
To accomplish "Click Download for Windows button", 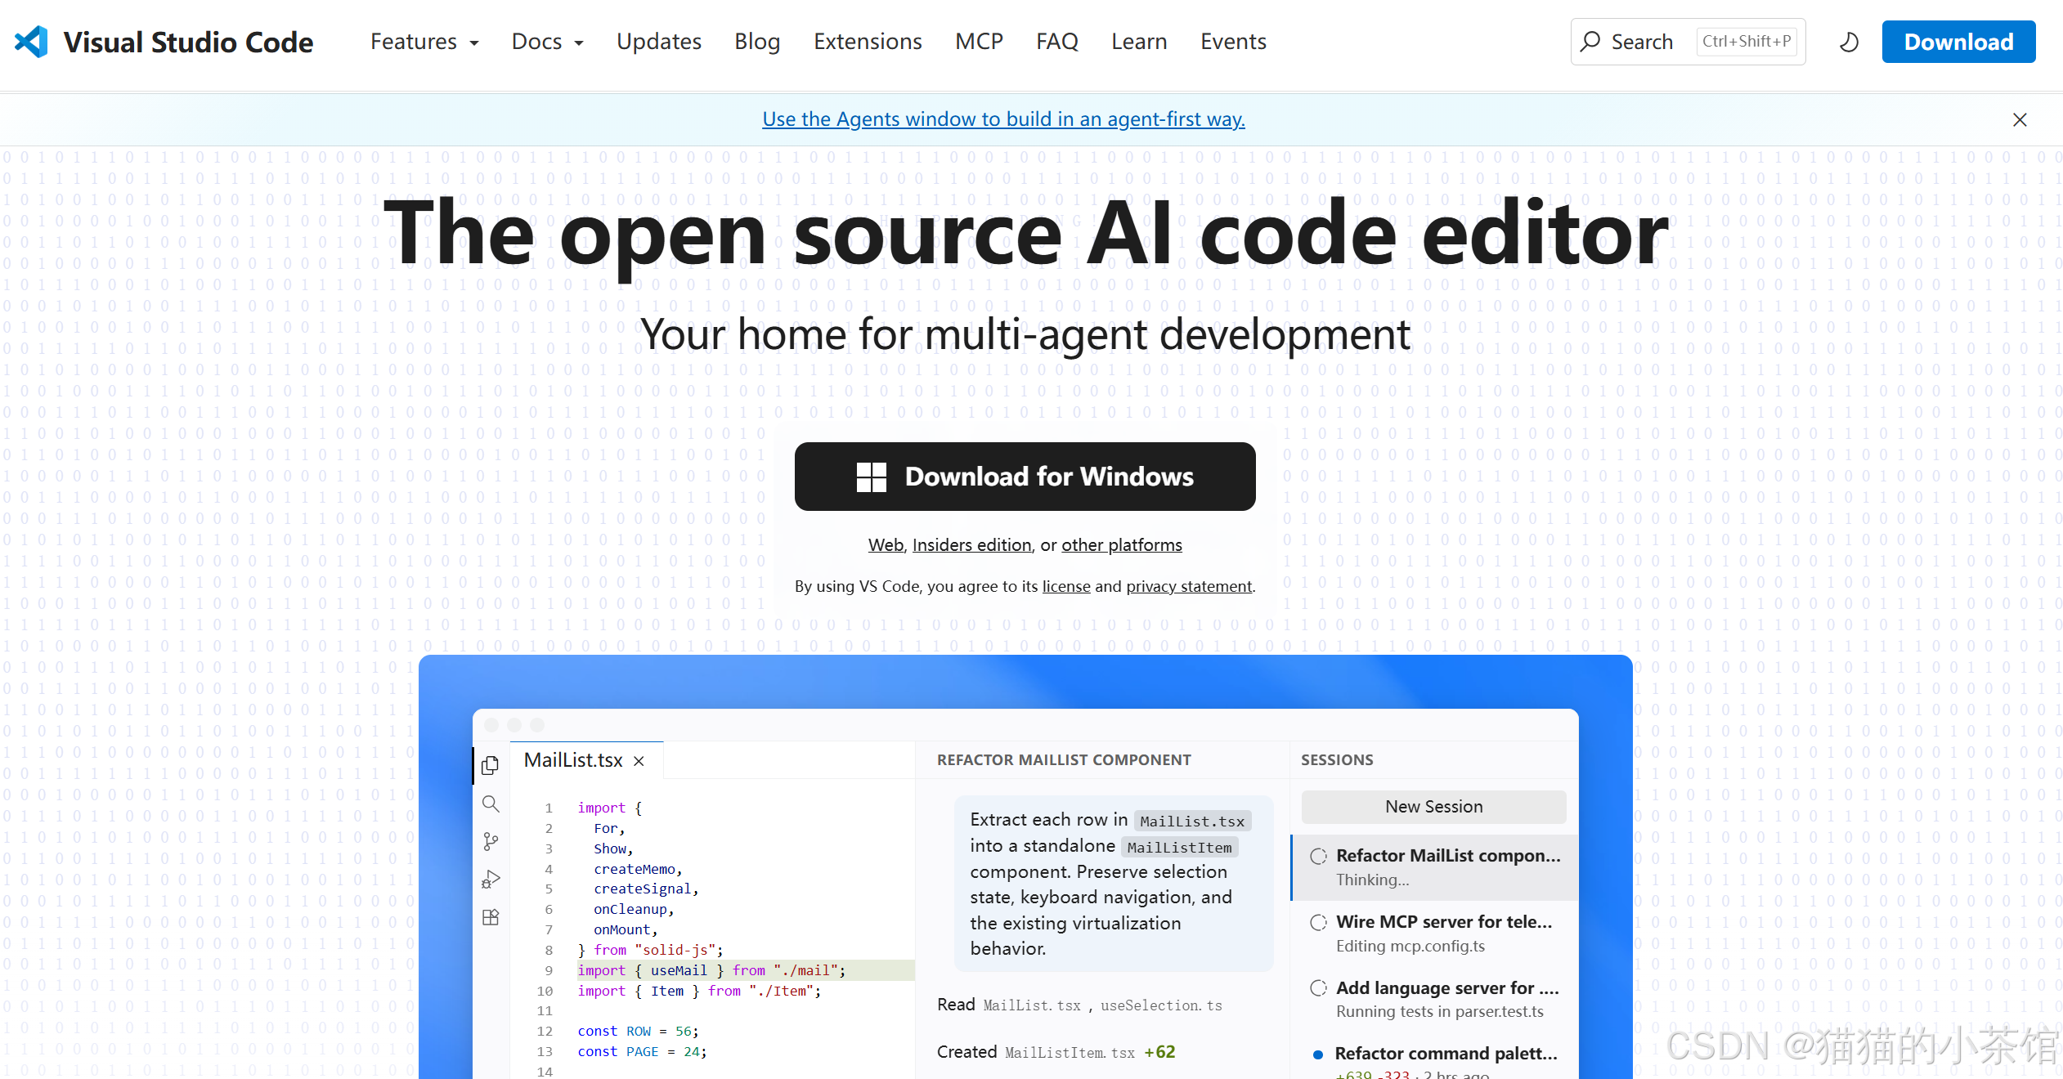I will pyautogui.click(x=1025, y=477).
